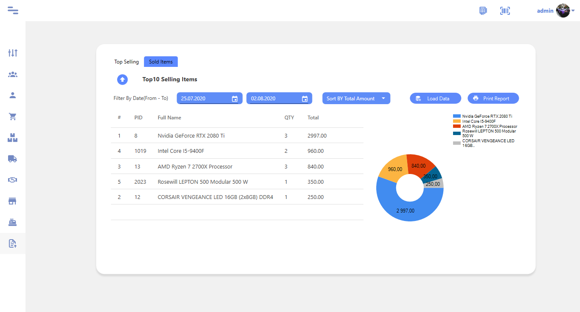Image resolution: width=580 pixels, height=312 pixels.
Task: Open calendar picker for 02.08.2020 date
Action: (304, 99)
